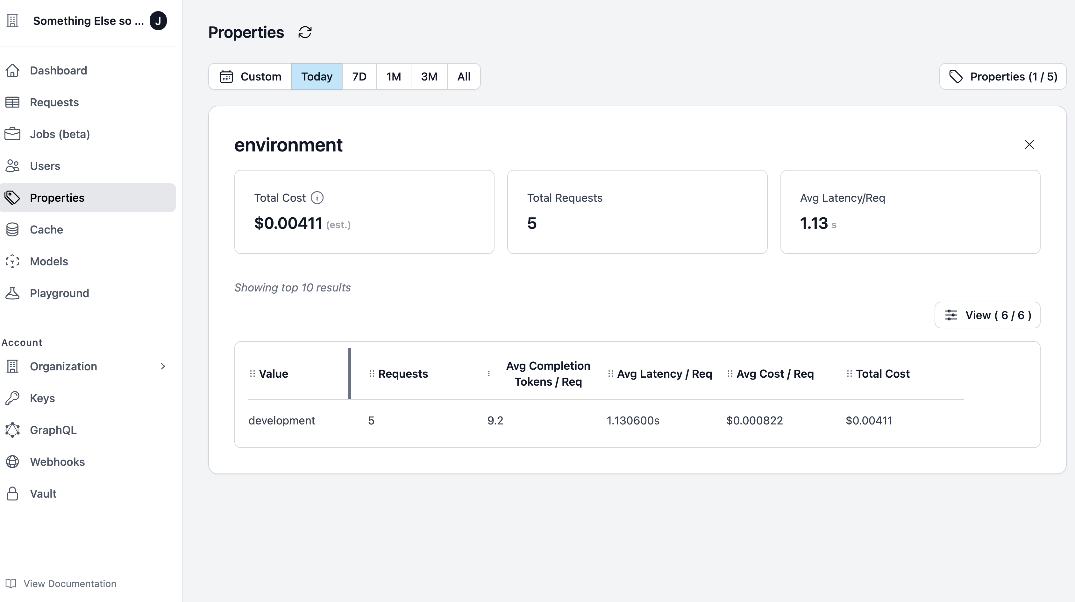Select the Models icon in the sidebar
Viewport: 1075px width, 602px height.
[x=12, y=262]
